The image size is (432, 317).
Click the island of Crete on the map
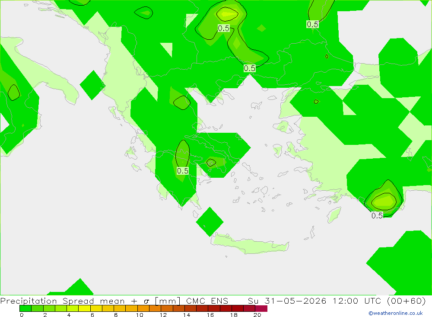(251, 243)
